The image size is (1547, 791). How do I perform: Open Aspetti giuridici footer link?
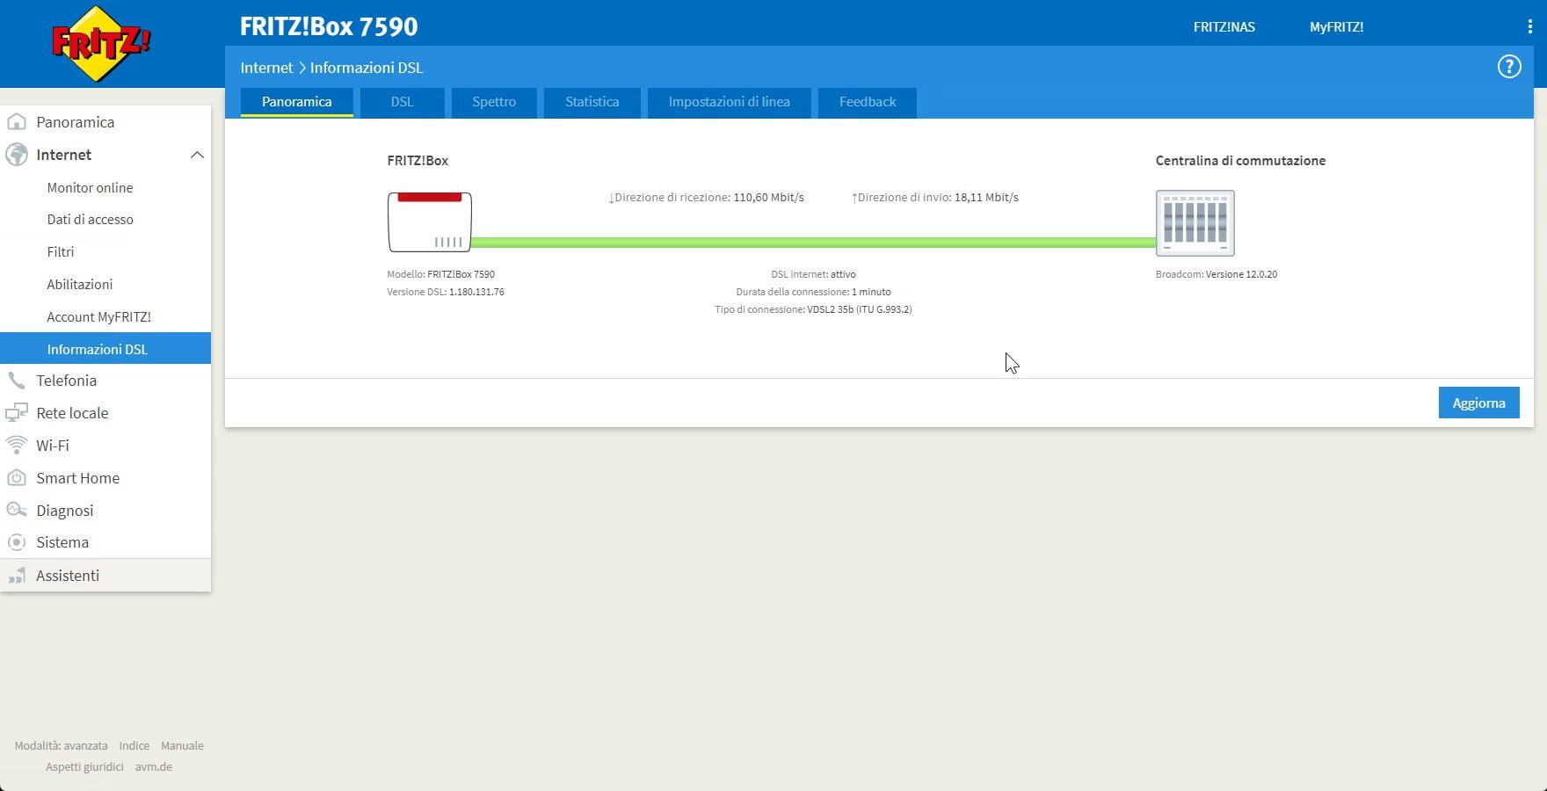coord(84,766)
